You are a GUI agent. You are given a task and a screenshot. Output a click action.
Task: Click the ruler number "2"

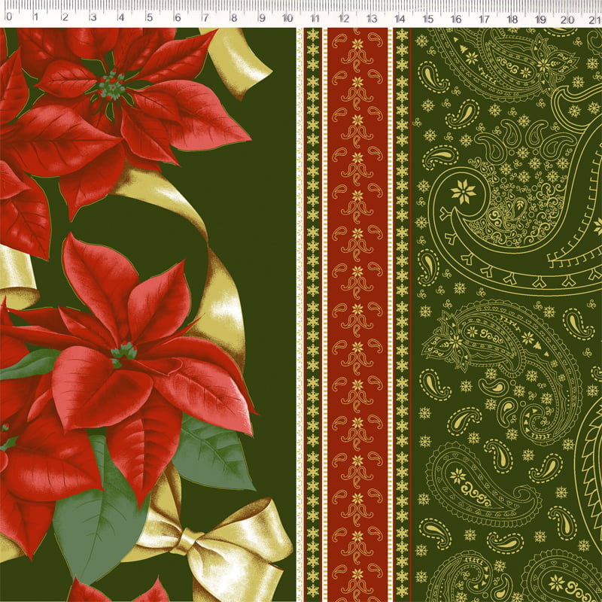(x=65, y=17)
